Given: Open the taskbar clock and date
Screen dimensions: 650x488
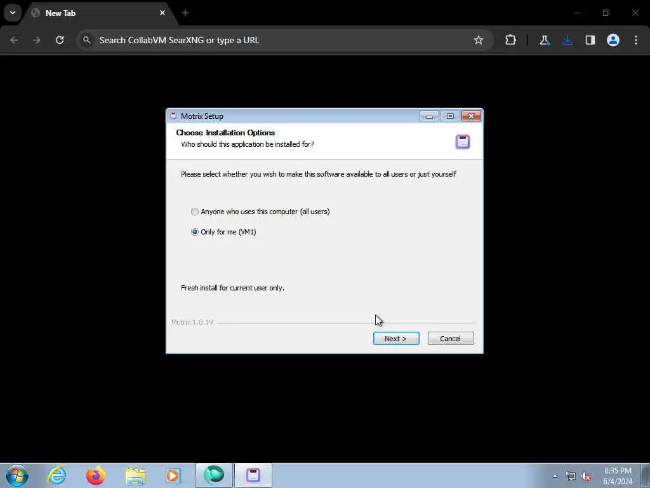Looking at the screenshot, I should coord(618,476).
